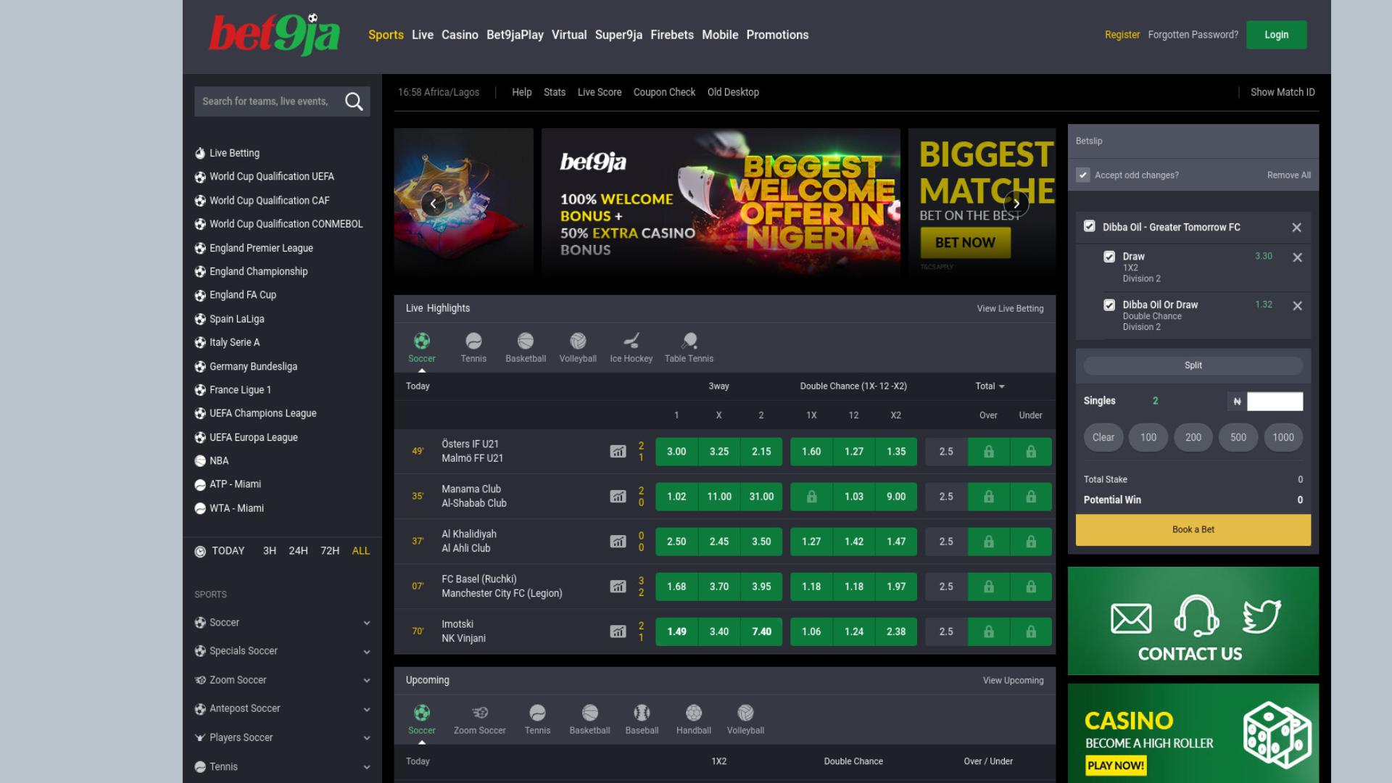1392x783 pixels.
Task: Click the Twitter bird icon
Action: click(x=1261, y=616)
